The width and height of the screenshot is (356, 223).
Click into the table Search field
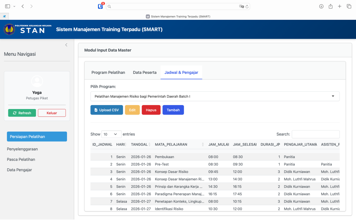(x=315, y=134)
